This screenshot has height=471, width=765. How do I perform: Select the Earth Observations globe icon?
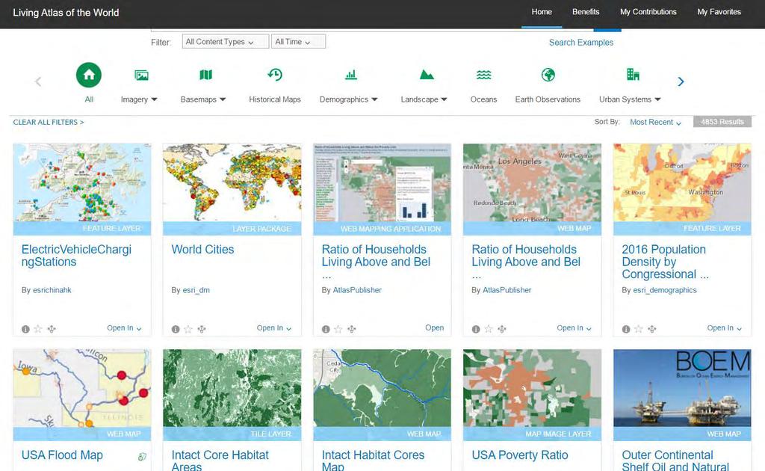coord(548,75)
